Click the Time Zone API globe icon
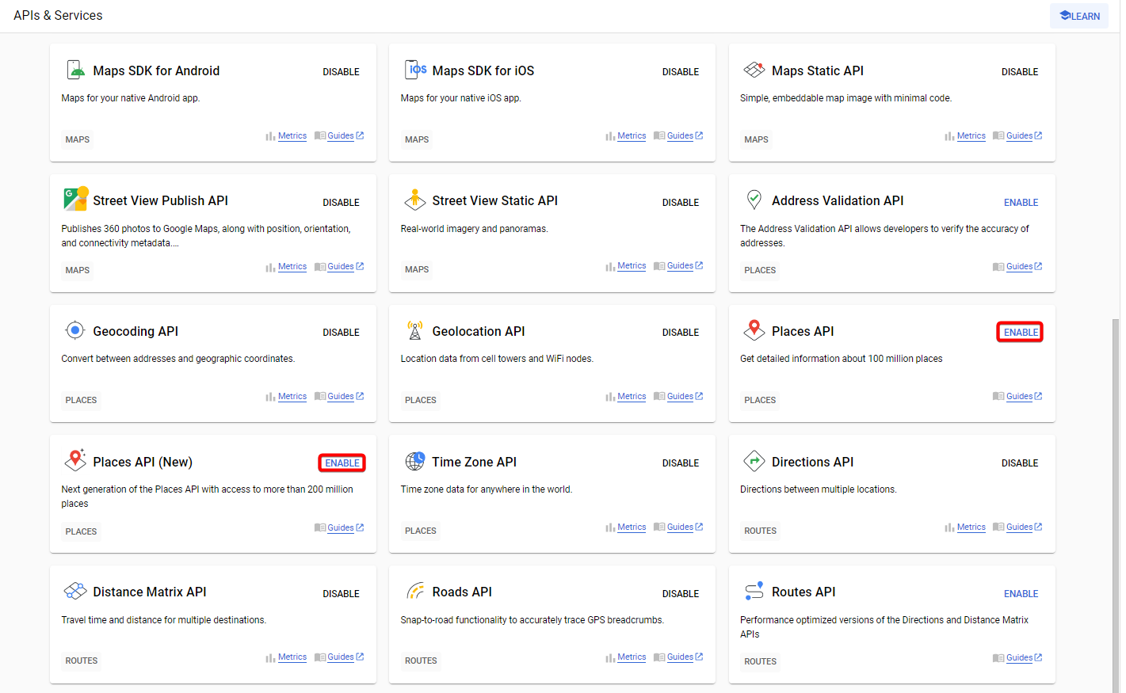Image resolution: width=1126 pixels, height=693 pixels. point(414,461)
